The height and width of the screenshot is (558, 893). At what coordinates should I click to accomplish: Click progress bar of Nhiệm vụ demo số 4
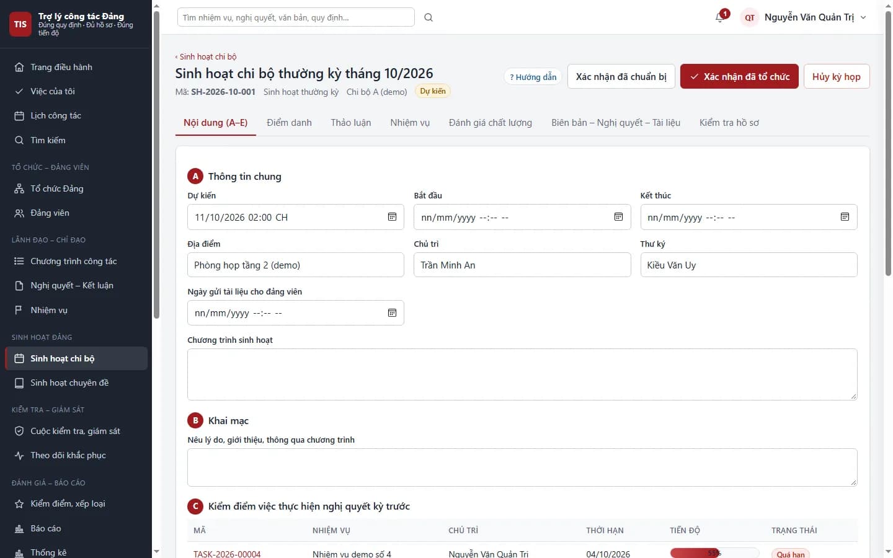(714, 553)
